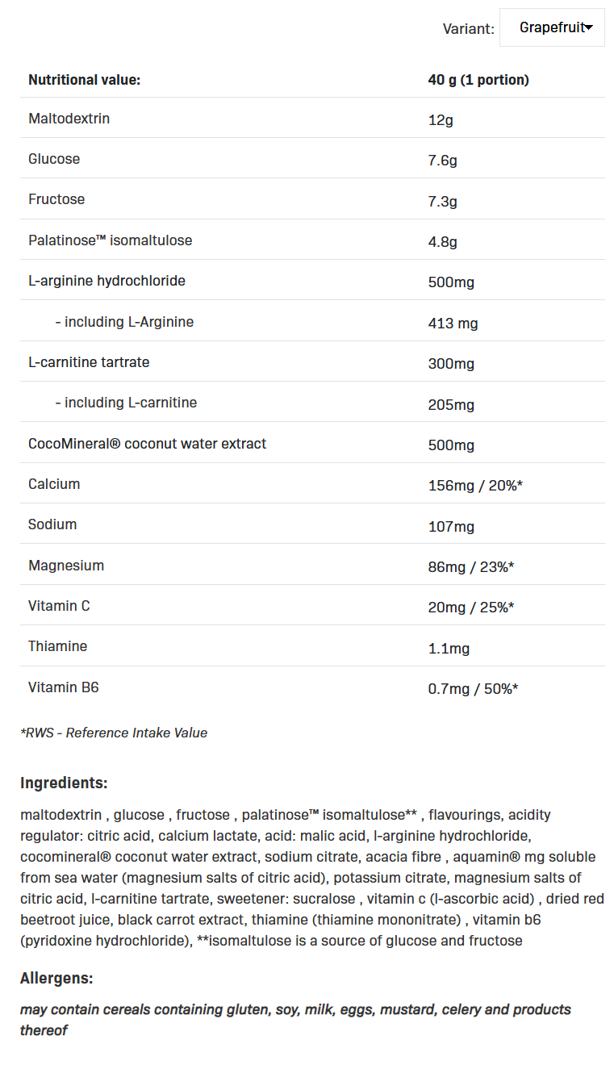Select the Fructose row label

[56, 199]
